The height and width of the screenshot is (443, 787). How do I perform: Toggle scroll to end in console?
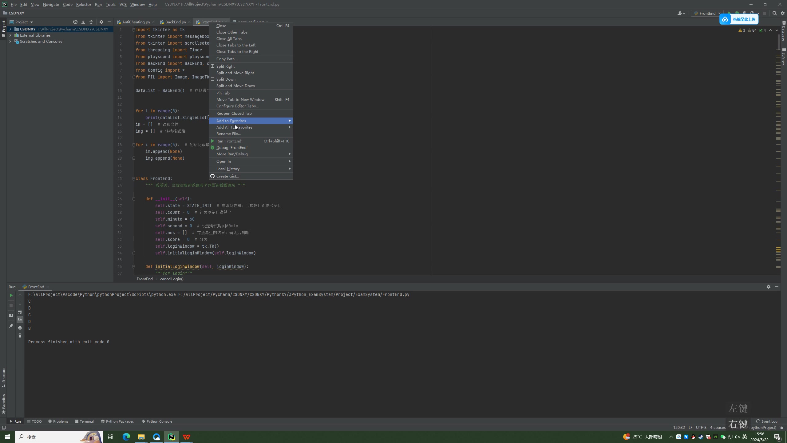tap(20, 320)
